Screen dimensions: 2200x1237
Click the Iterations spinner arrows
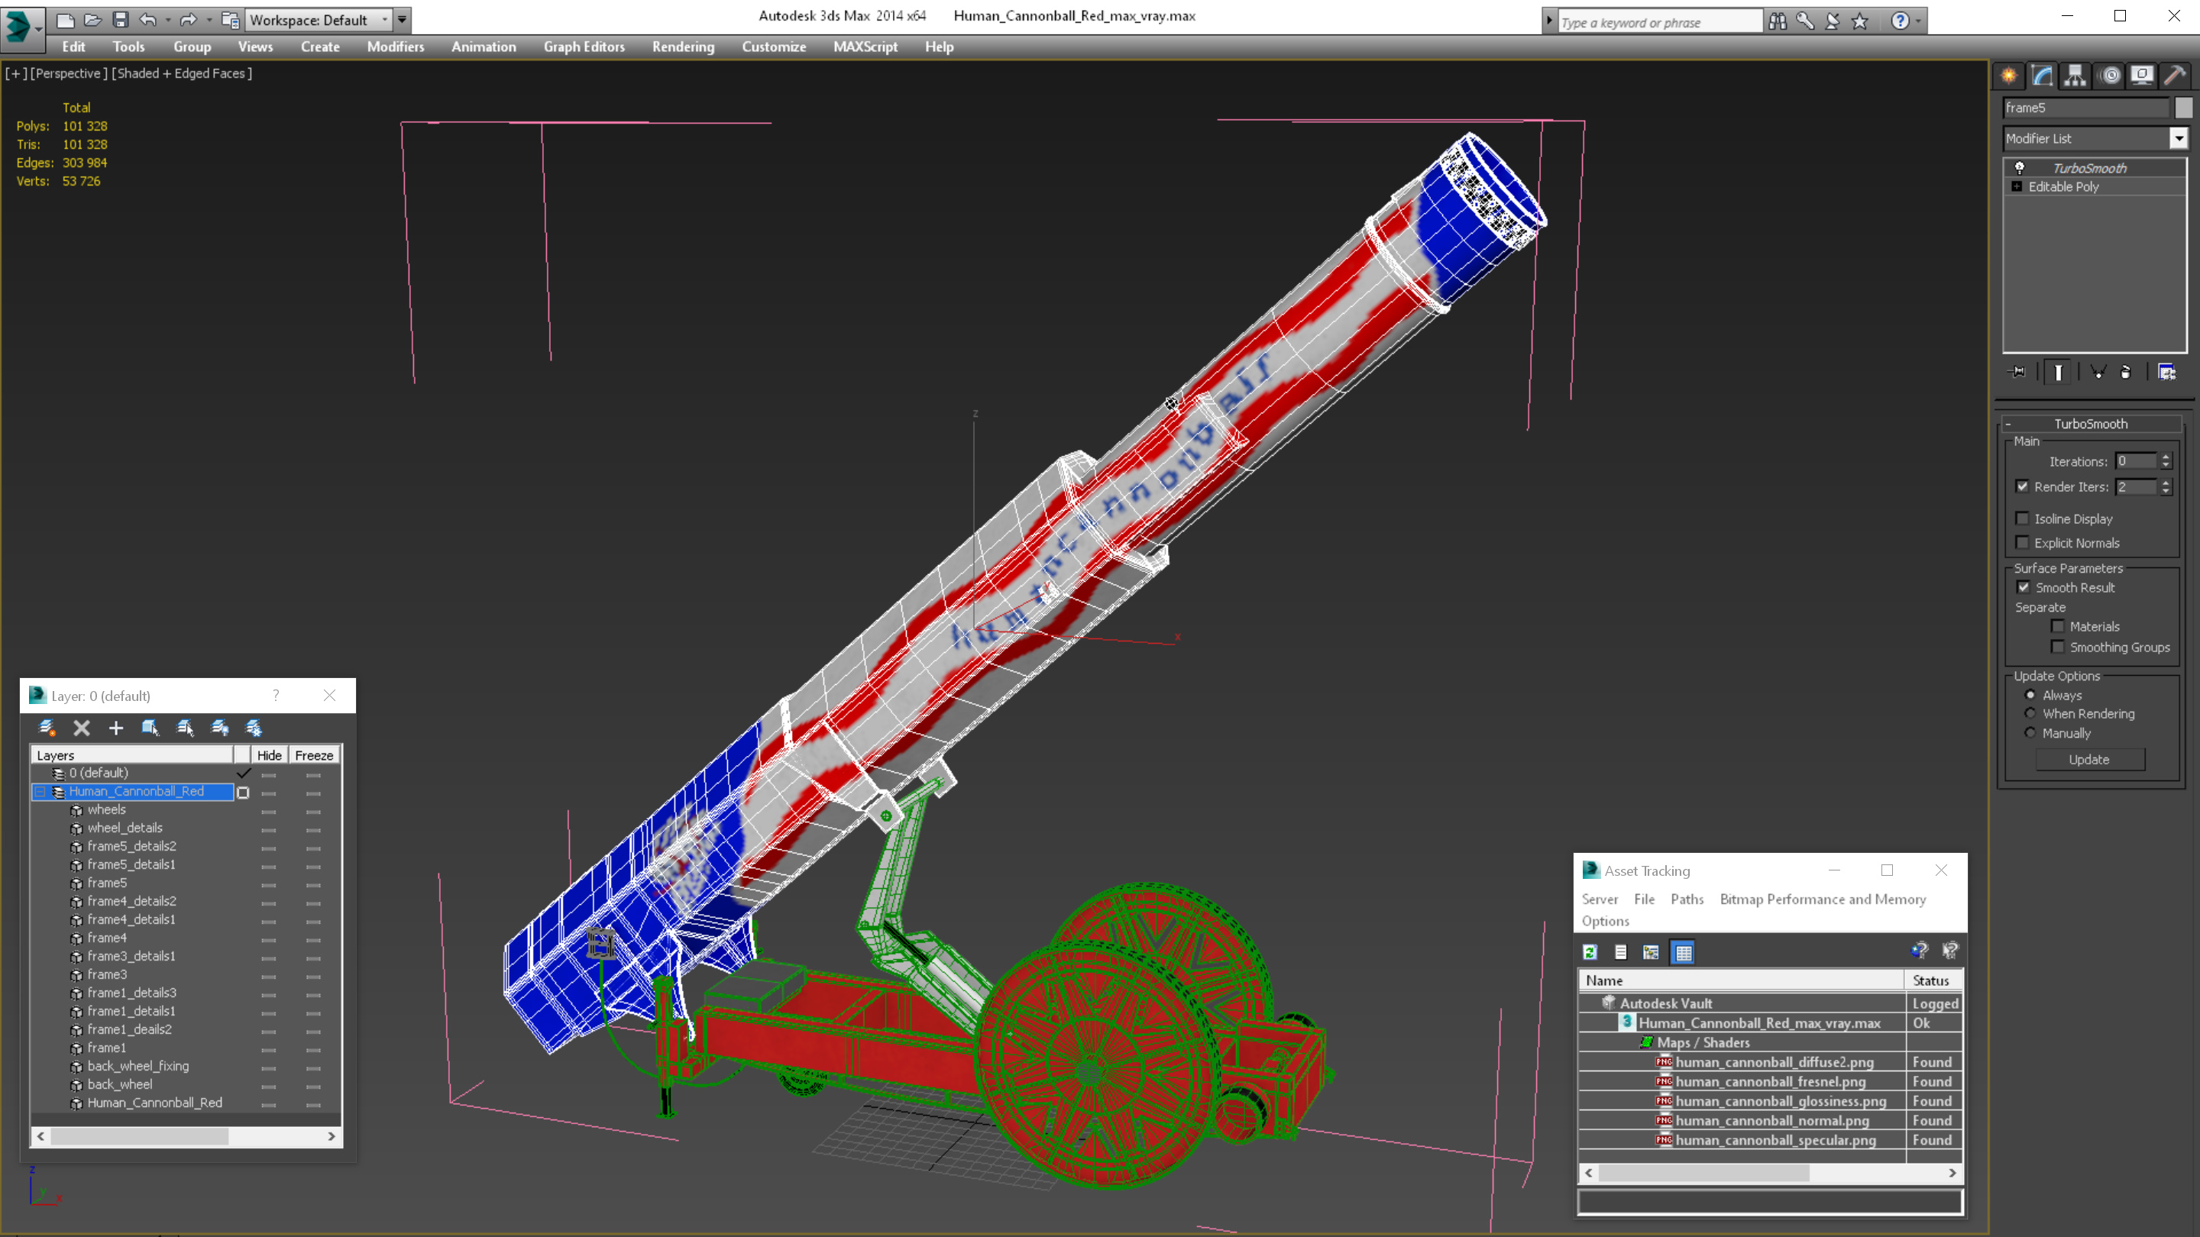click(2165, 461)
